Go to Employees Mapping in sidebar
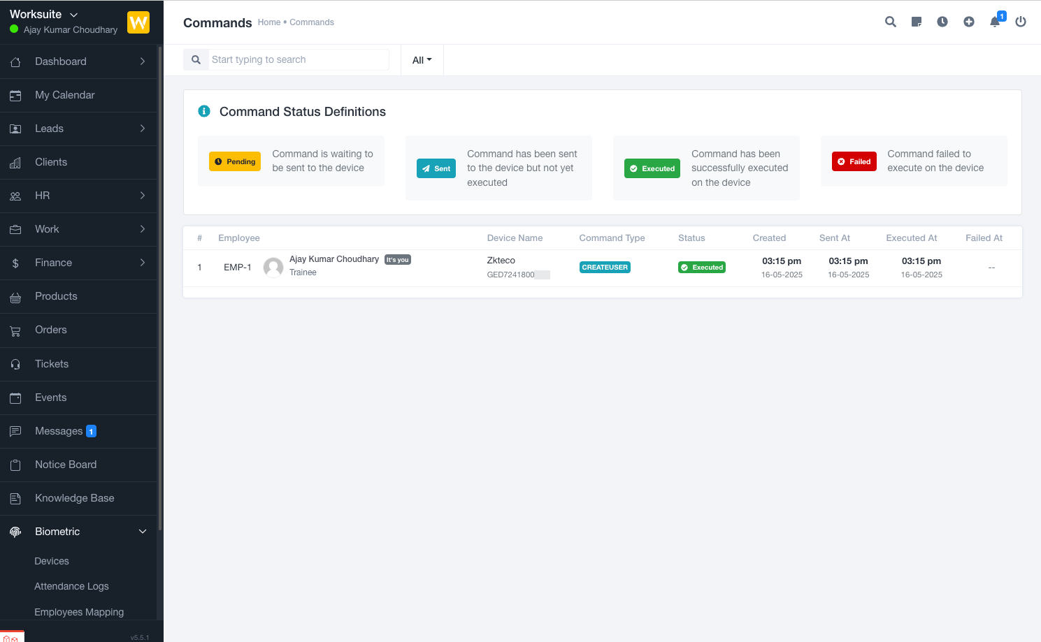Image resolution: width=1041 pixels, height=642 pixels. [79, 612]
